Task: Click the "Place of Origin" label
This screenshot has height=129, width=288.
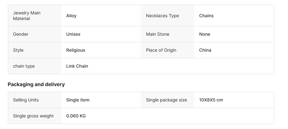Action: click(x=161, y=50)
